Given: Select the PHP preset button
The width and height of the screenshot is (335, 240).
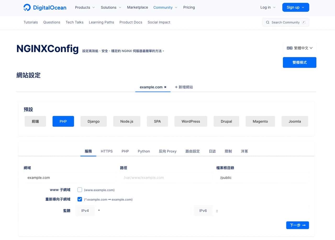Looking at the screenshot, I should (x=63, y=121).
